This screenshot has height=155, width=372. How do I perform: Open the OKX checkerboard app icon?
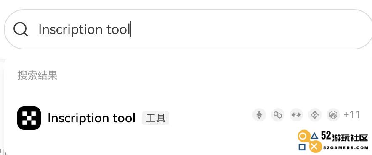(x=29, y=118)
